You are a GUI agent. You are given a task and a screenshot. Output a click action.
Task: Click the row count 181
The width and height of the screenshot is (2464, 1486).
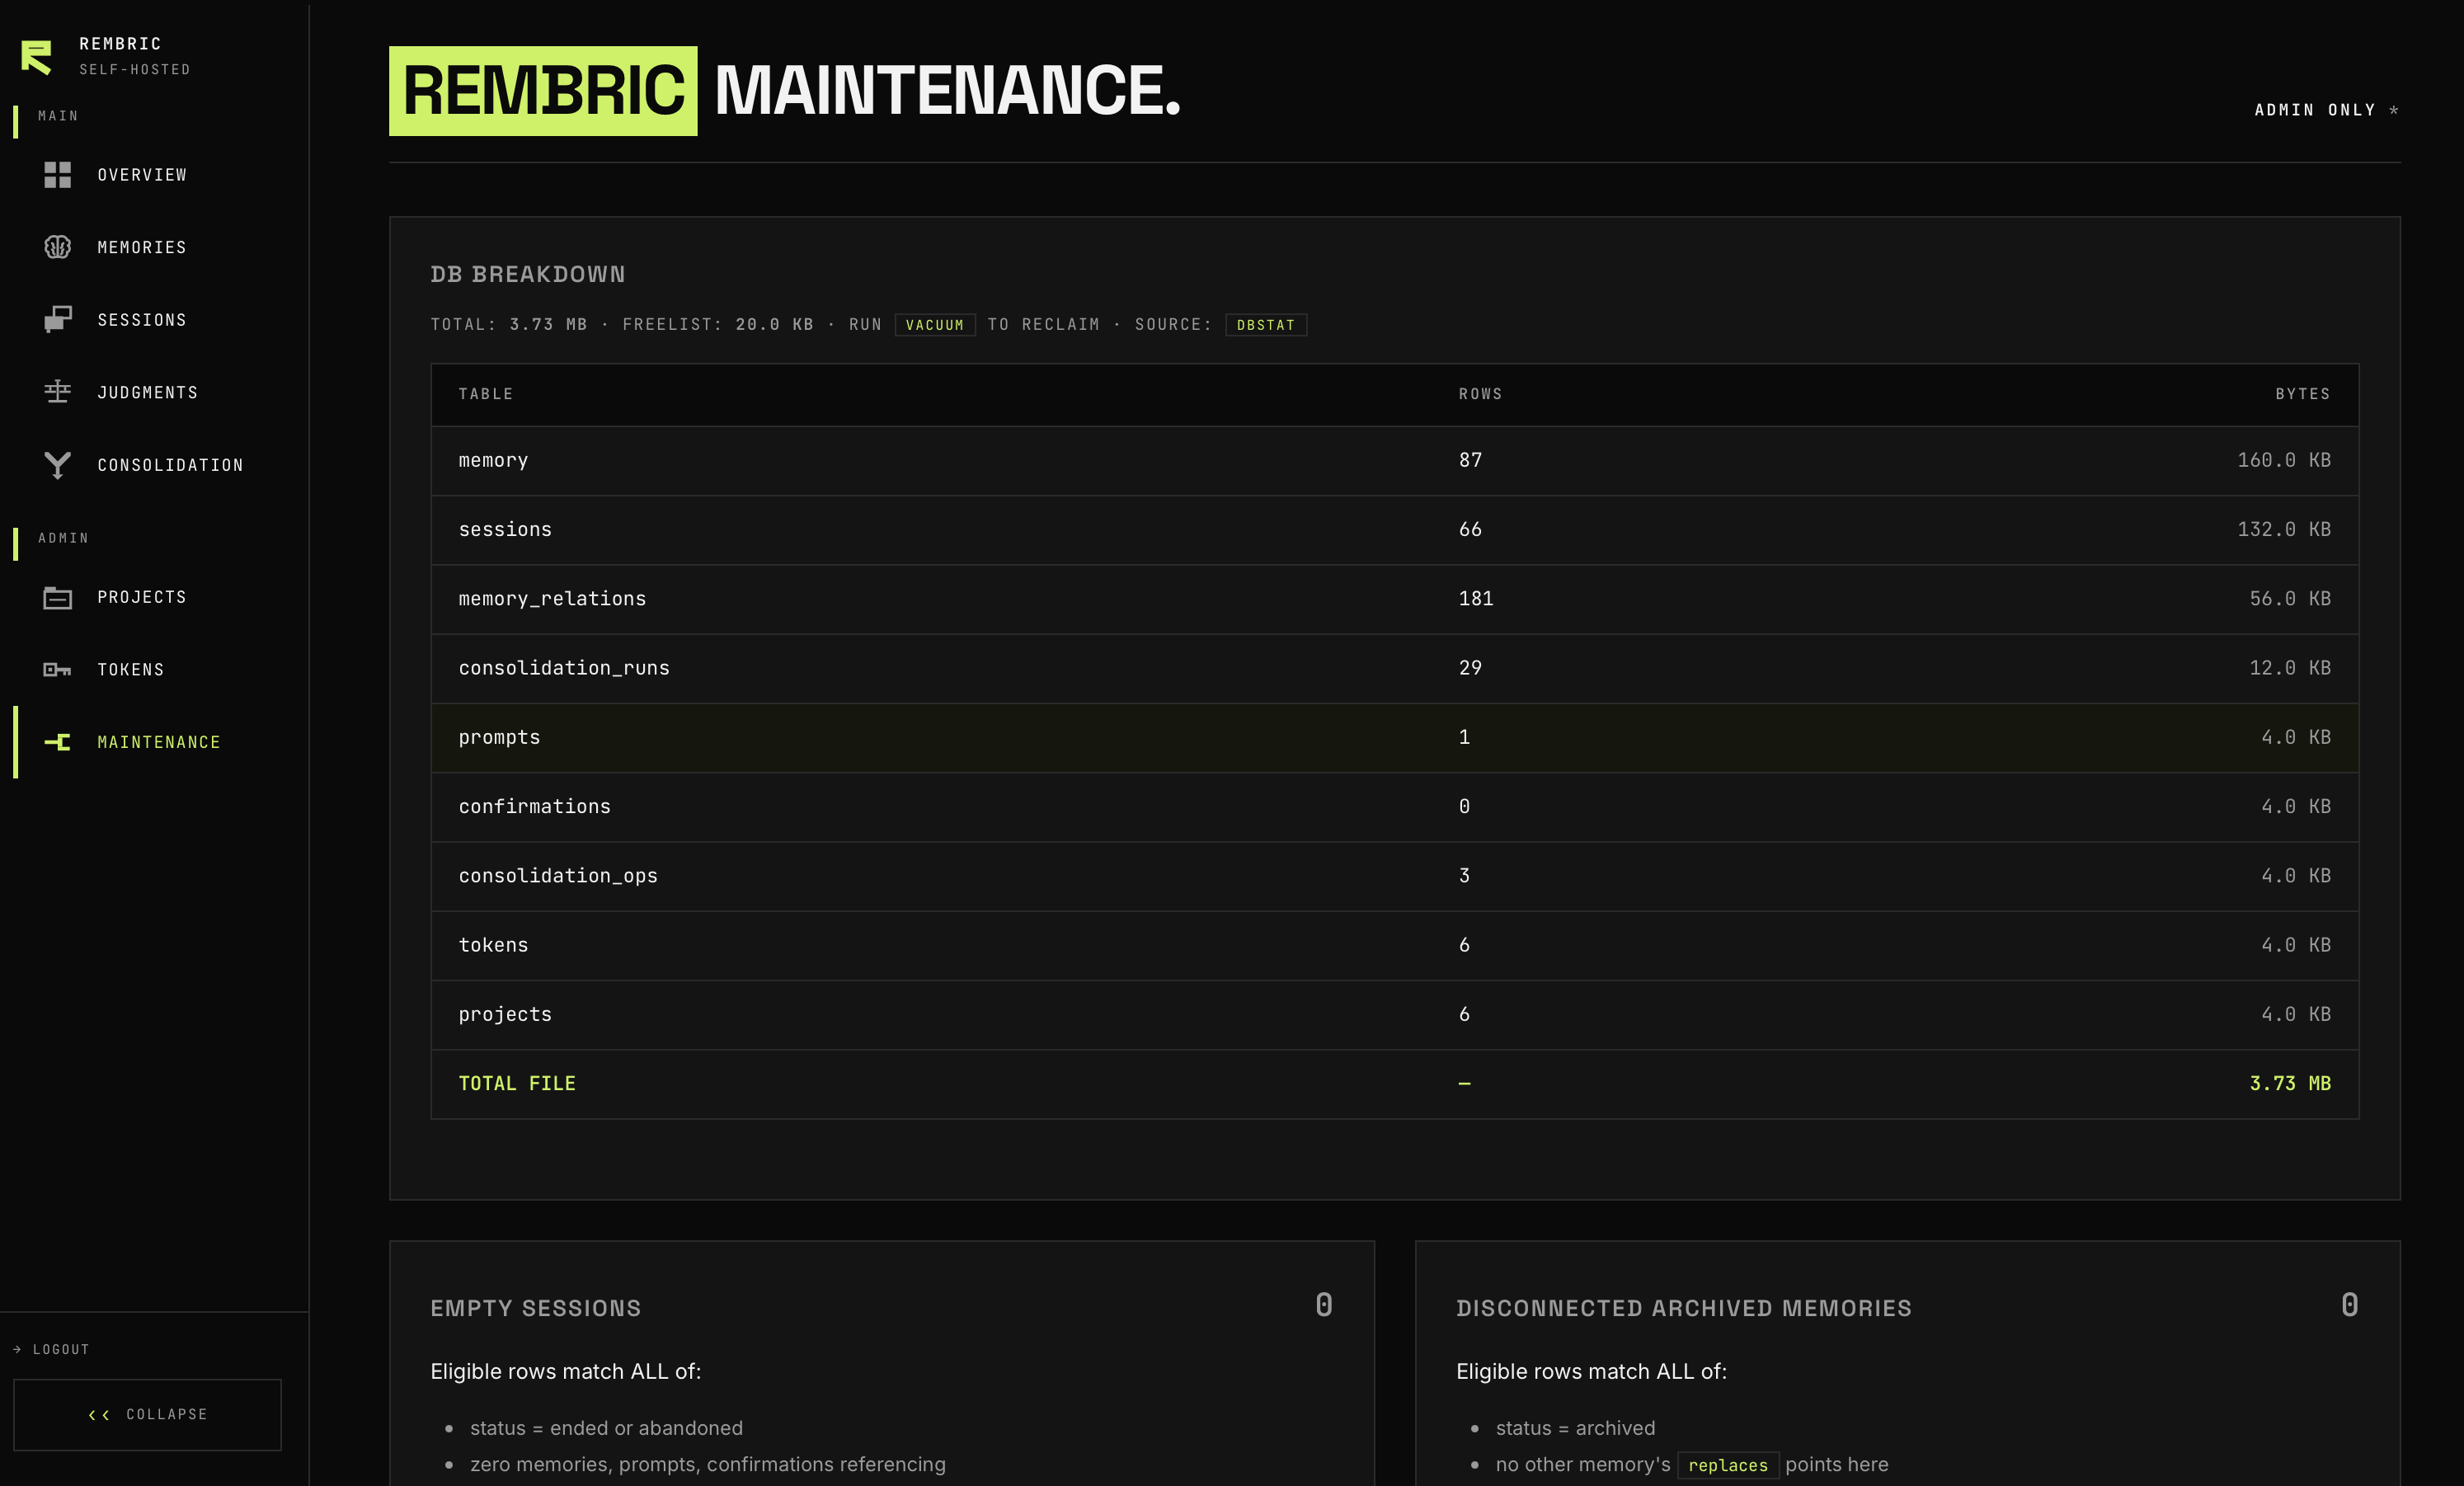[x=1475, y=599]
